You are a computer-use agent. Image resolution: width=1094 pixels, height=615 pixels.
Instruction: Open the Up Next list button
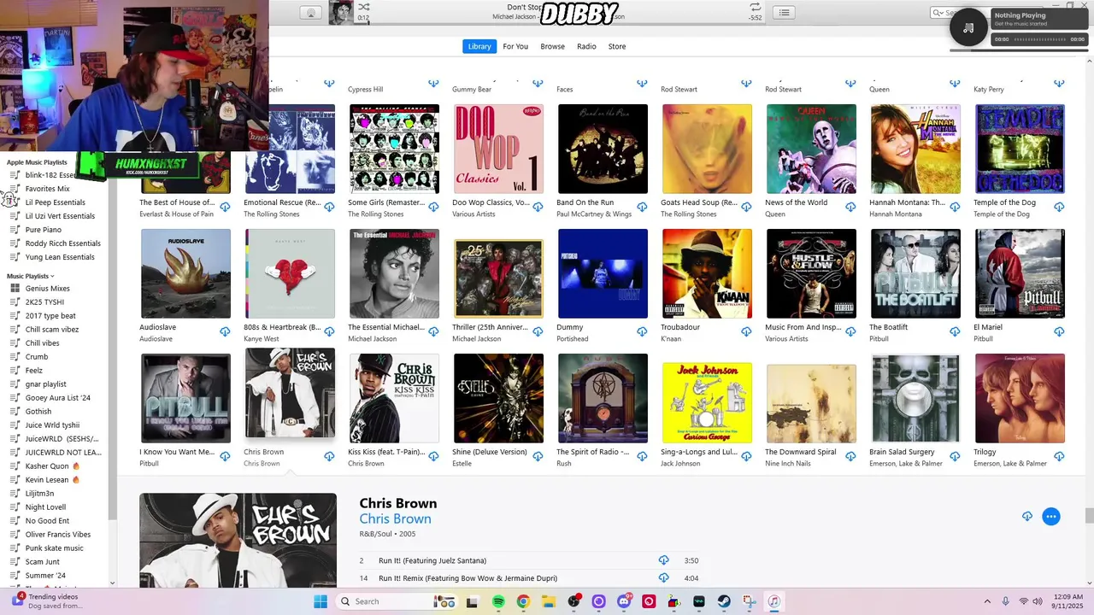tap(784, 12)
